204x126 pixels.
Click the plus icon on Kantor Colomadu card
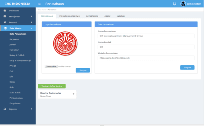(x=74, y=94)
